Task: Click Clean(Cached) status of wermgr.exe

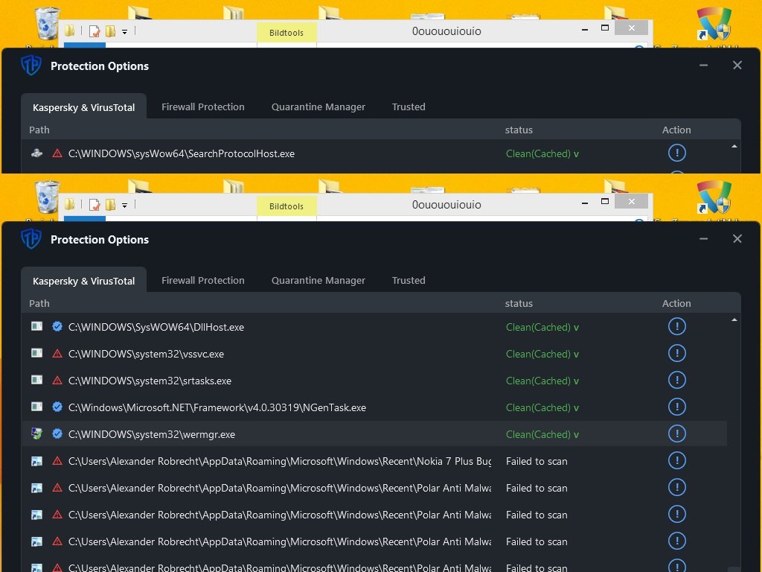Action: tap(542, 434)
